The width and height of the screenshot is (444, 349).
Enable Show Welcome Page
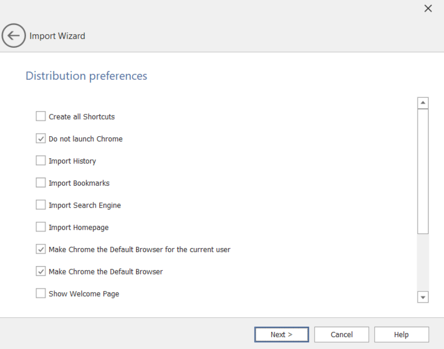[40, 293]
